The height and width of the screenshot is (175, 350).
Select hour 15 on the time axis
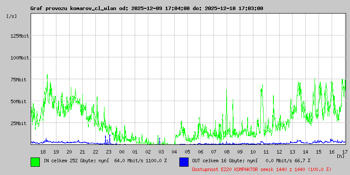tap(318, 152)
